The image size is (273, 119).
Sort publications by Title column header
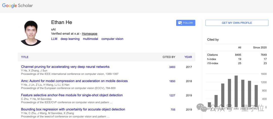(x=25, y=57)
